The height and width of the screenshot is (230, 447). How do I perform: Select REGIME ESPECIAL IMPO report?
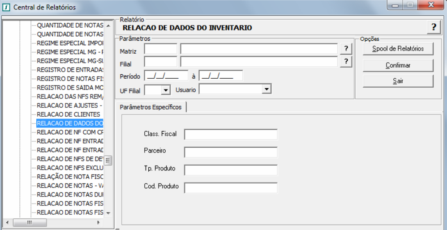click(70, 43)
